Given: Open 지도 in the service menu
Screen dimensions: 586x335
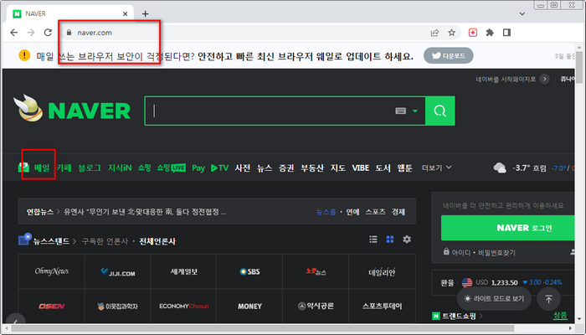Looking at the screenshot, I should coord(338,167).
